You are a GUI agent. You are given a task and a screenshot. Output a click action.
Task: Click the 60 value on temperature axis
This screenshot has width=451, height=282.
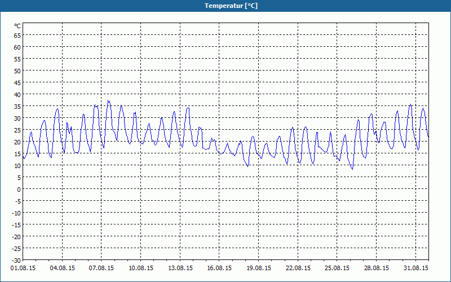click(17, 47)
